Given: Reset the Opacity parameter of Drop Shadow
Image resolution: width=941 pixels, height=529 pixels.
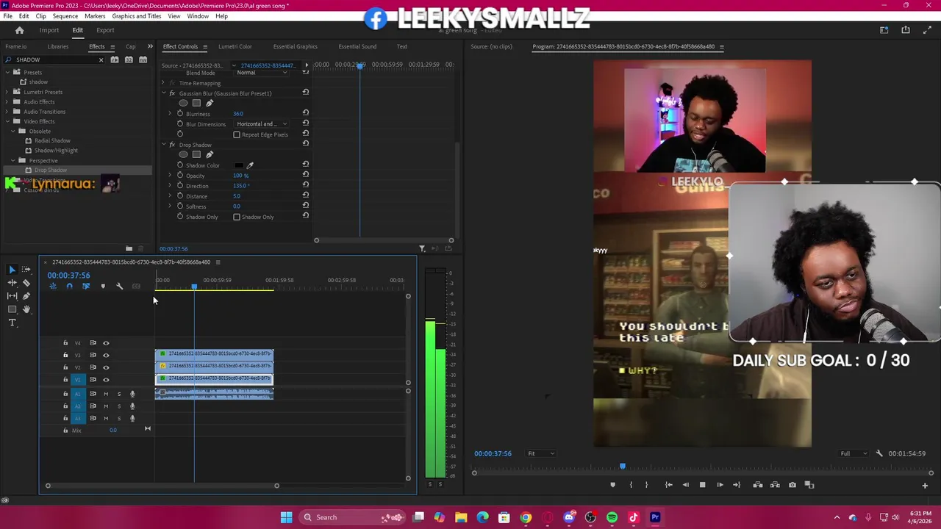Looking at the screenshot, I should tap(305, 176).
